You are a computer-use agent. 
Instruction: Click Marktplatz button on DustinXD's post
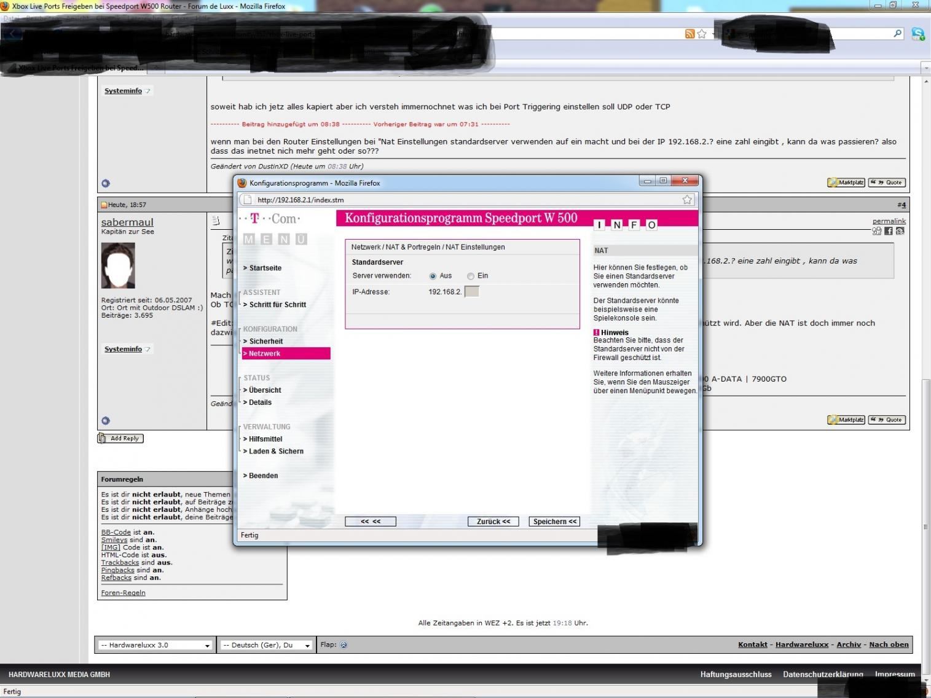click(846, 182)
